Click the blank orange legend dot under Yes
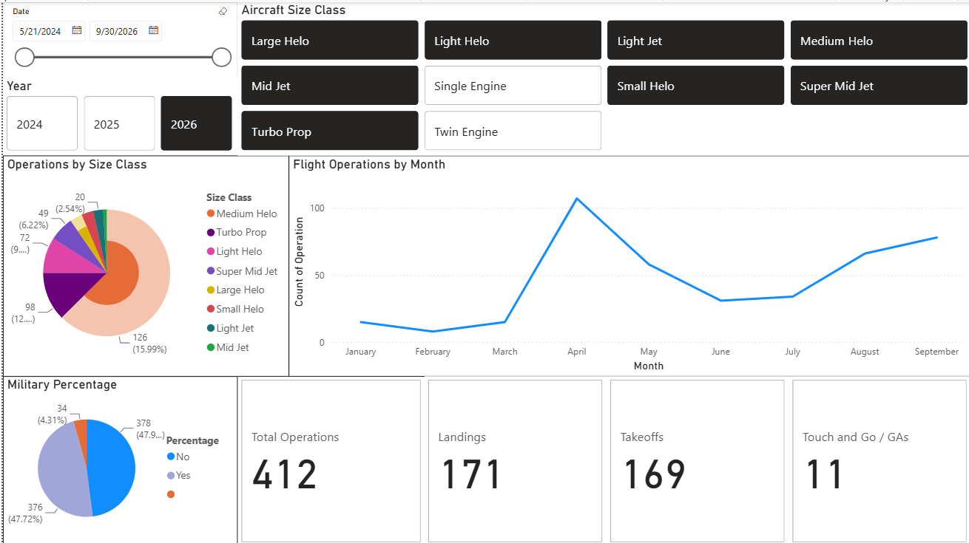969x543 pixels. [171, 494]
